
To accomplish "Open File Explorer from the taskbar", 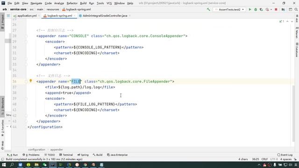I will pyautogui.click(x=36, y=165).
